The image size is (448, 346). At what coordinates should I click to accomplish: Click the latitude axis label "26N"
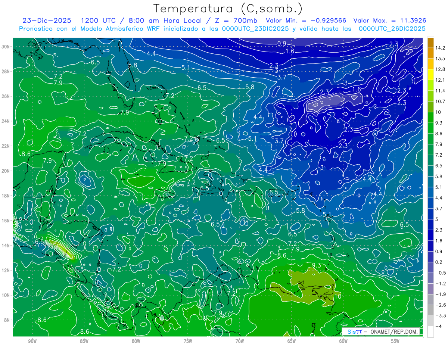pos(6,96)
